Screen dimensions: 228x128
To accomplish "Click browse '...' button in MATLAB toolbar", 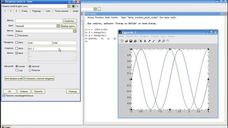I will 99,9.
